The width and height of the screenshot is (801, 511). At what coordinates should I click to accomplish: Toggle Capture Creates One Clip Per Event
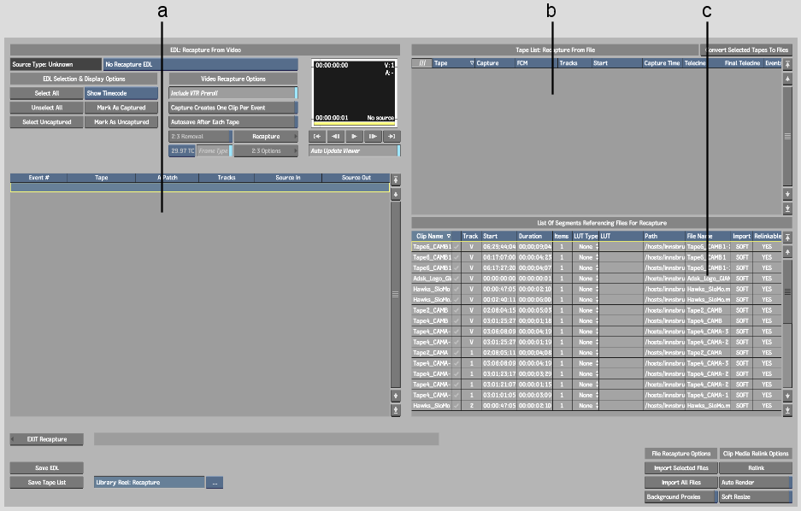click(233, 108)
